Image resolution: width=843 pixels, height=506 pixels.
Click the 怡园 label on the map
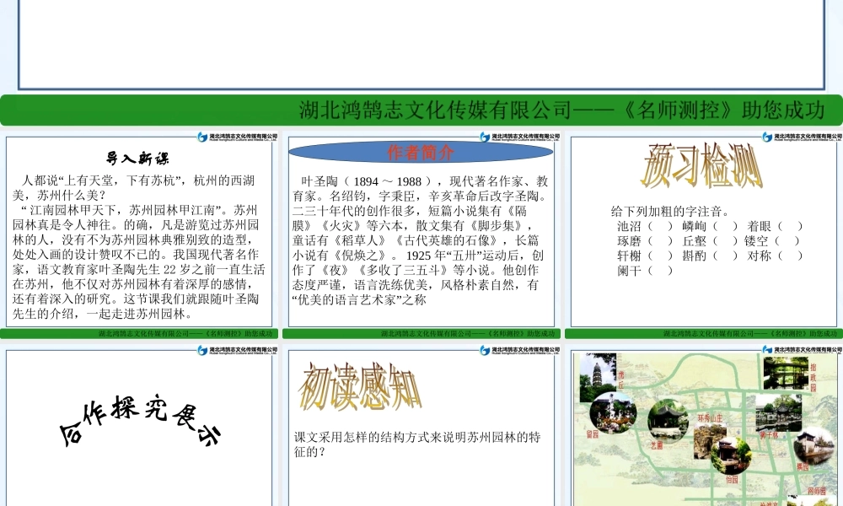click(733, 480)
